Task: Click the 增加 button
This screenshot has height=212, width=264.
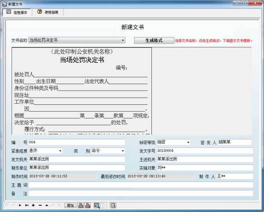Action: point(70,205)
